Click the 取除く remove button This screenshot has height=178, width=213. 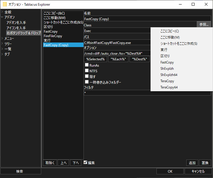pos(50,163)
